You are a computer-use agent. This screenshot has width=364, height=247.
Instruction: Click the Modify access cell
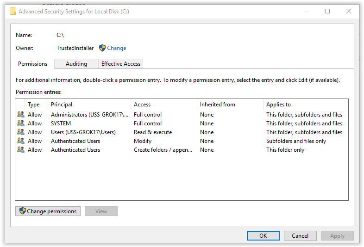point(143,141)
